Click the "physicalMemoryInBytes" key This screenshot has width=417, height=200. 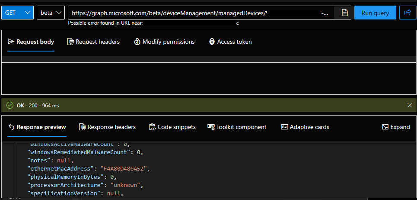pyautogui.click(x=65, y=177)
